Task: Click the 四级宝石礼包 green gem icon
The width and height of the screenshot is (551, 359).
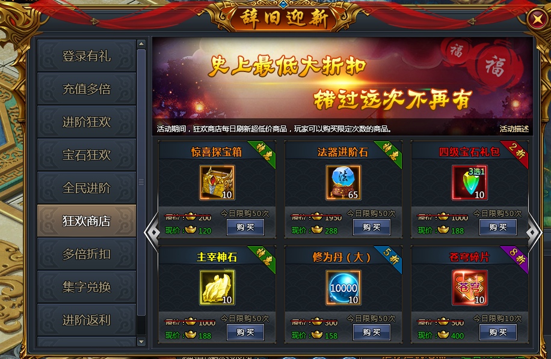Action: 469,183
